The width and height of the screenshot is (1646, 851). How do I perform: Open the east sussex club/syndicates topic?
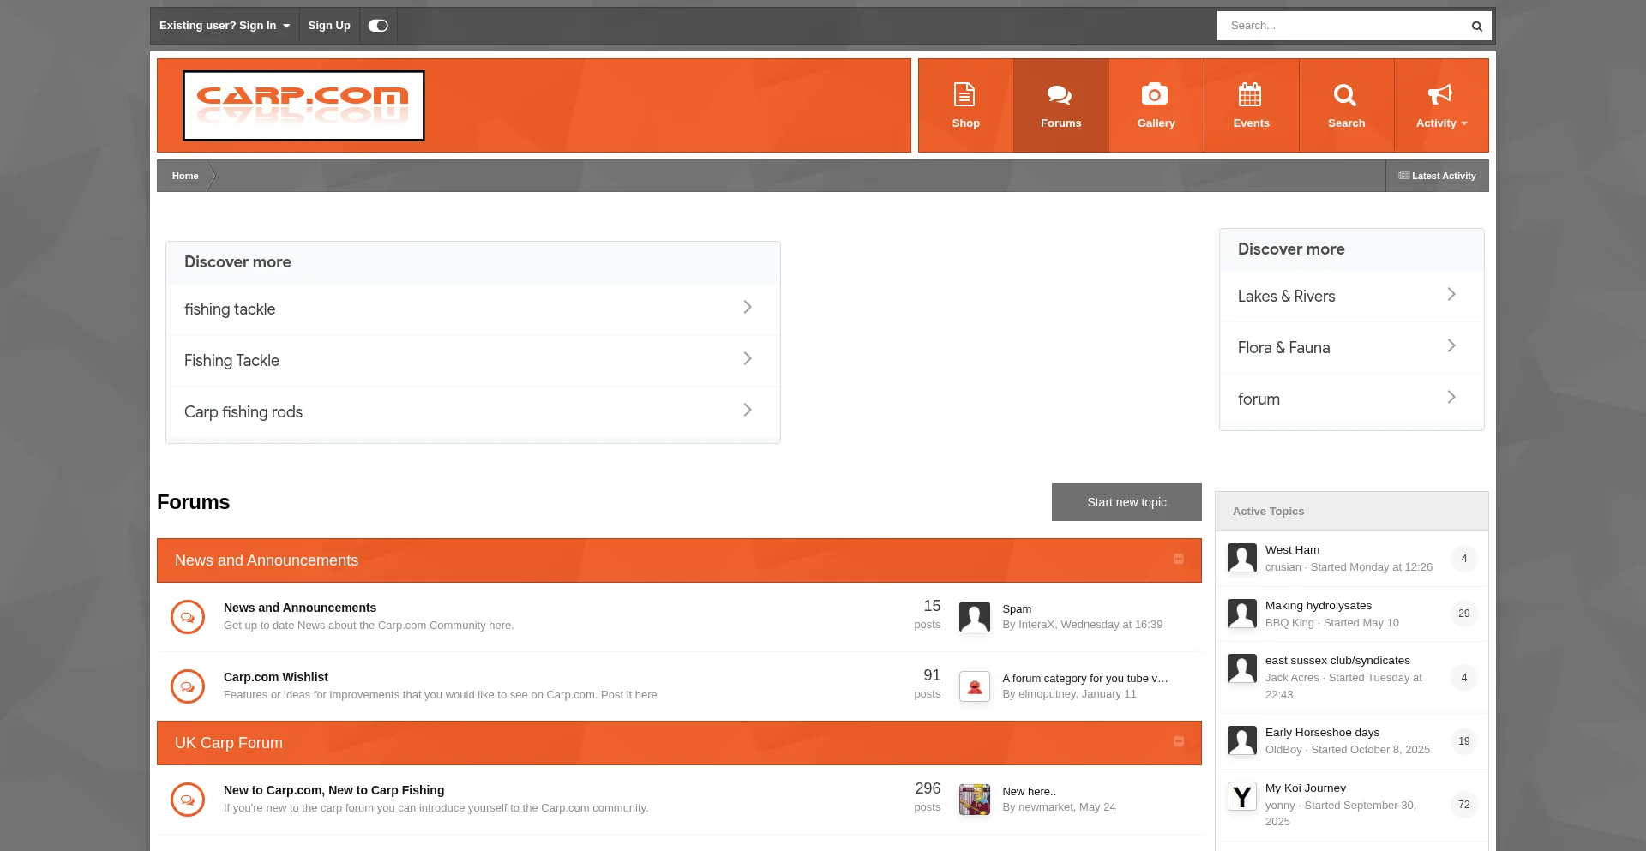(x=1337, y=661)
